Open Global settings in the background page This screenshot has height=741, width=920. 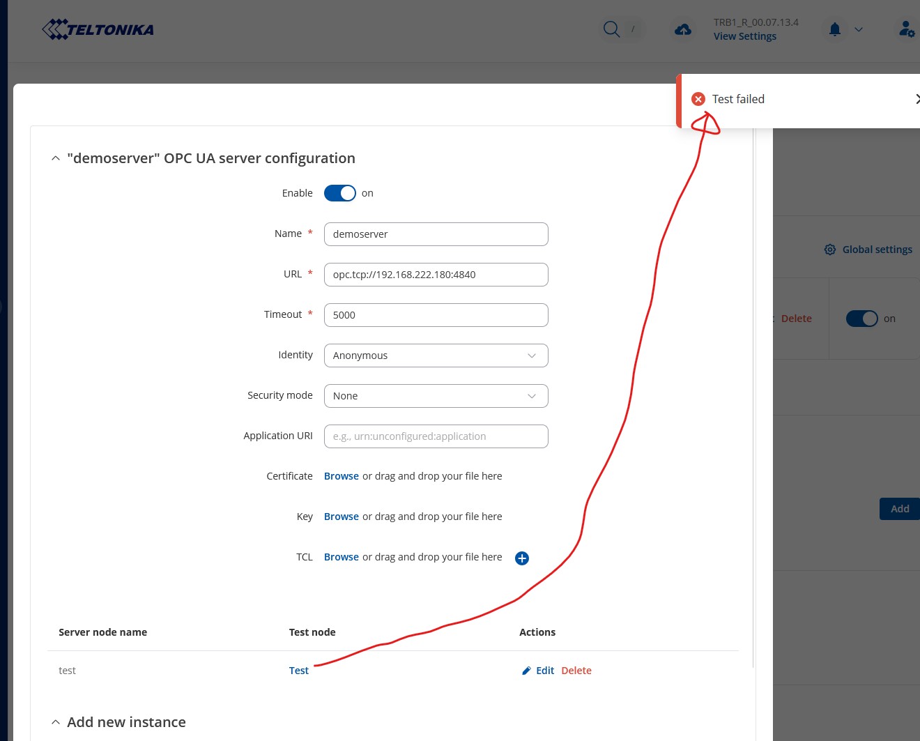[877, 250]
